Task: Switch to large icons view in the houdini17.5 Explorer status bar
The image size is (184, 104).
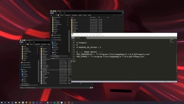Action: [92, 88]
